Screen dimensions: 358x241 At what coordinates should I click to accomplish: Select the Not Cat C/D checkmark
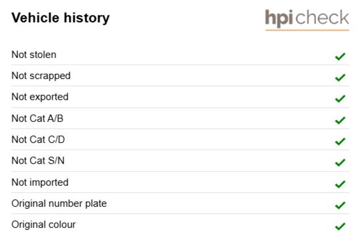[x=340, y=142]
